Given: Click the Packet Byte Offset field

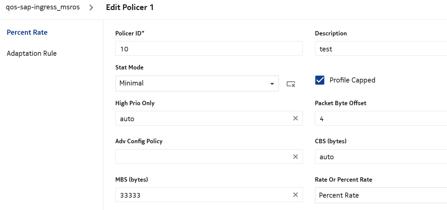Looking at the screenshot, I should [380, 119].
